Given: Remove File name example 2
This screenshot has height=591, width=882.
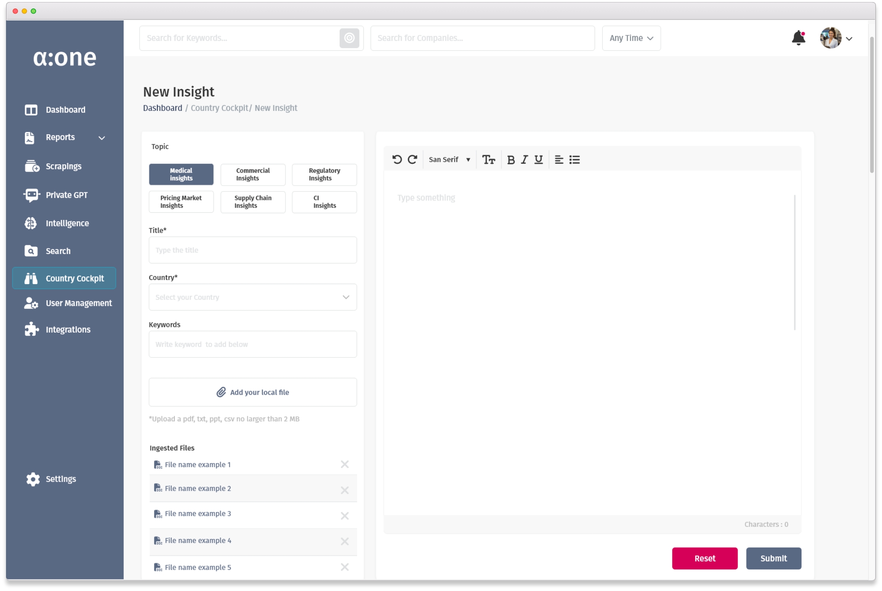Looking at the screenshot, I should (344, 490).
